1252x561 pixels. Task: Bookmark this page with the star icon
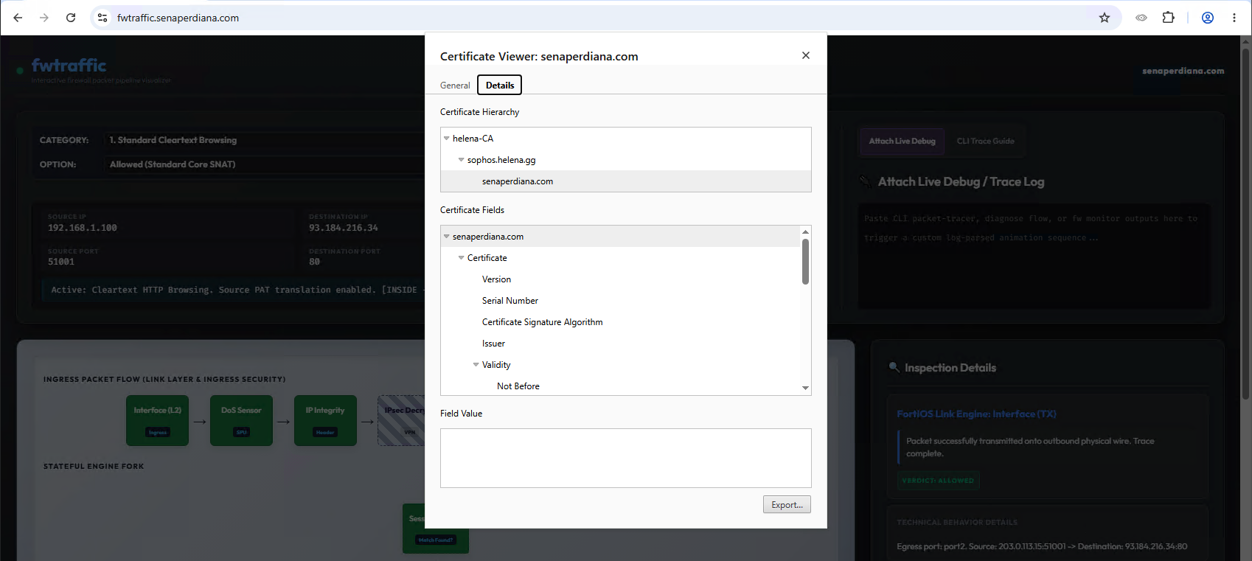(1105, 18)
